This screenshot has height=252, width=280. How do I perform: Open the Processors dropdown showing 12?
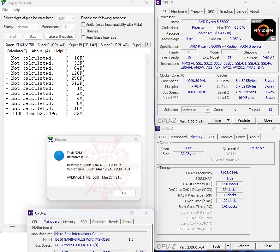(x=69, y=27)
